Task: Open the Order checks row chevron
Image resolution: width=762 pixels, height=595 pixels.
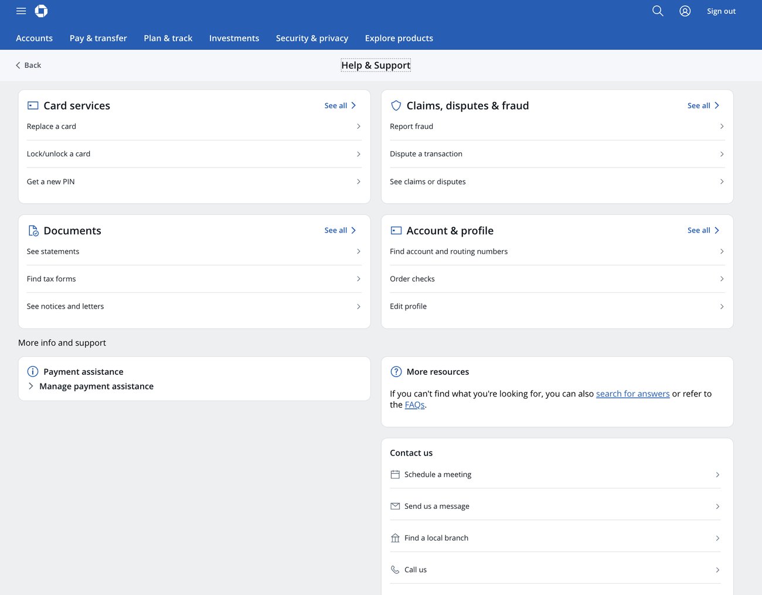Action: 722,279
